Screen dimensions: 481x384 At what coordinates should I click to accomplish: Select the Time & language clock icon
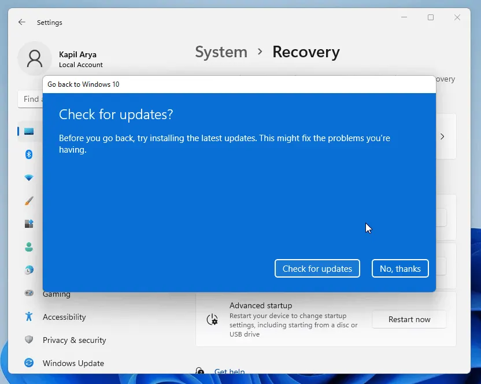(29, 270)
